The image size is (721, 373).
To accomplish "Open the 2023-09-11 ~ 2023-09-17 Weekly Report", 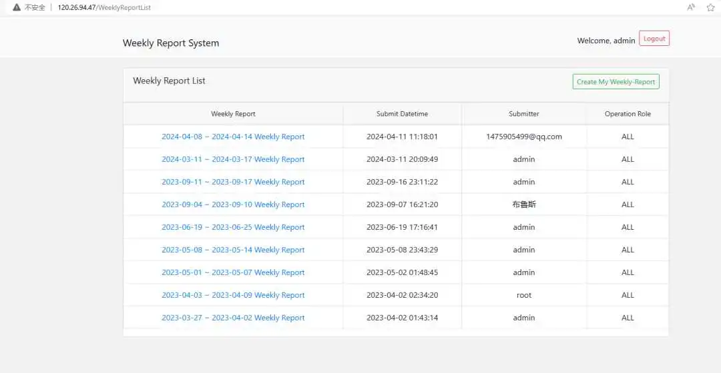I will click(233, 182).
